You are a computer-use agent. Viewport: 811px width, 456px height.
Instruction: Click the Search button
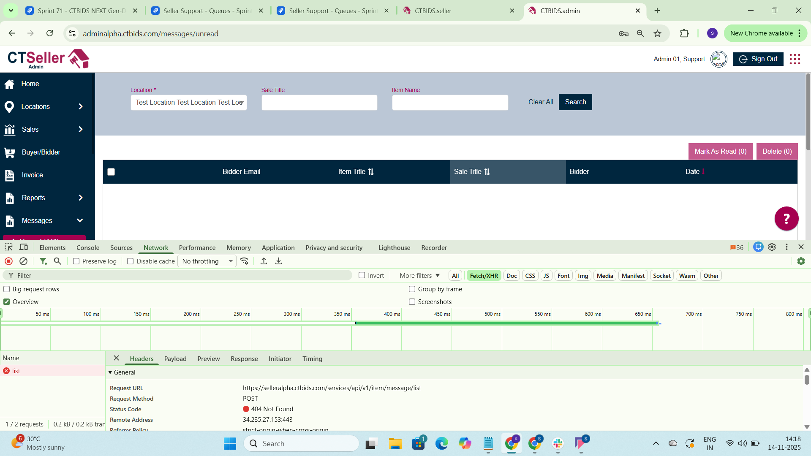(x=575, y=102)
